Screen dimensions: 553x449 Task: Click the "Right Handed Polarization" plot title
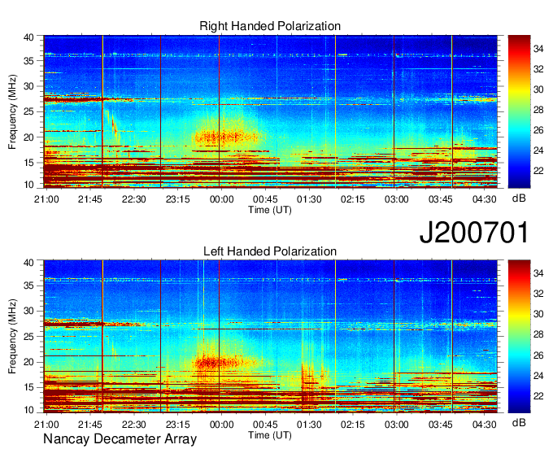coord(270,26)
